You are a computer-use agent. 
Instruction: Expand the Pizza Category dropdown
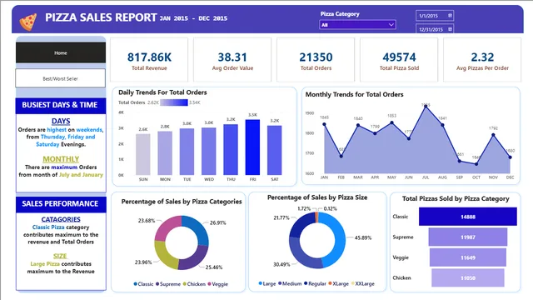point(357,25)
